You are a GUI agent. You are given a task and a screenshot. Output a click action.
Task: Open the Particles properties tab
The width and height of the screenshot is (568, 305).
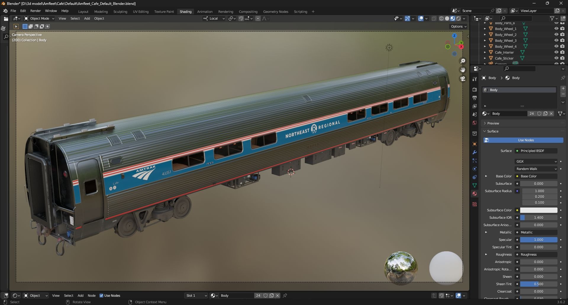point(475,161)
